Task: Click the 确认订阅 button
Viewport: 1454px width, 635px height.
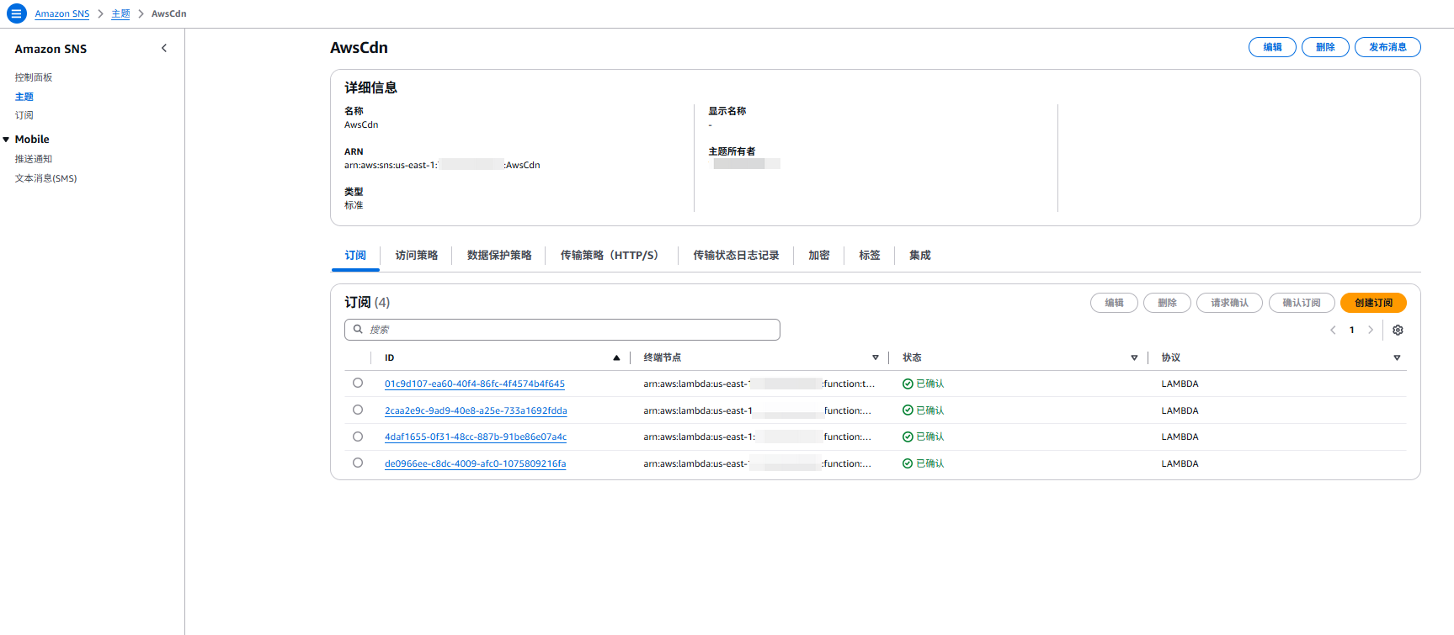Action: pyautogui.click(x=1302, y=303)
